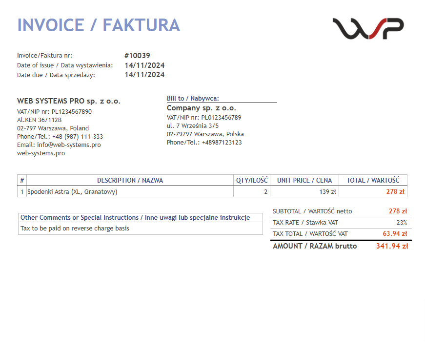Open the web-systems.pro website link
The height and width of the screenshot is (355, 425).
pyautogui.click(x=41, y=153)
